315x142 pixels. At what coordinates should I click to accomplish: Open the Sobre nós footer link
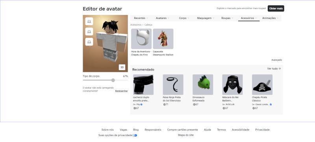click(x=107, y=130)
